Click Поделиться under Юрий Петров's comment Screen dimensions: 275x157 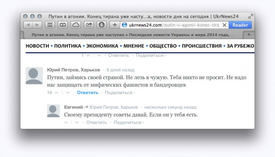[x=120, y=92]
